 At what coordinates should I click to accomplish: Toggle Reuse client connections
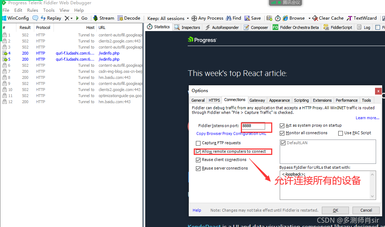click(198, 160)
